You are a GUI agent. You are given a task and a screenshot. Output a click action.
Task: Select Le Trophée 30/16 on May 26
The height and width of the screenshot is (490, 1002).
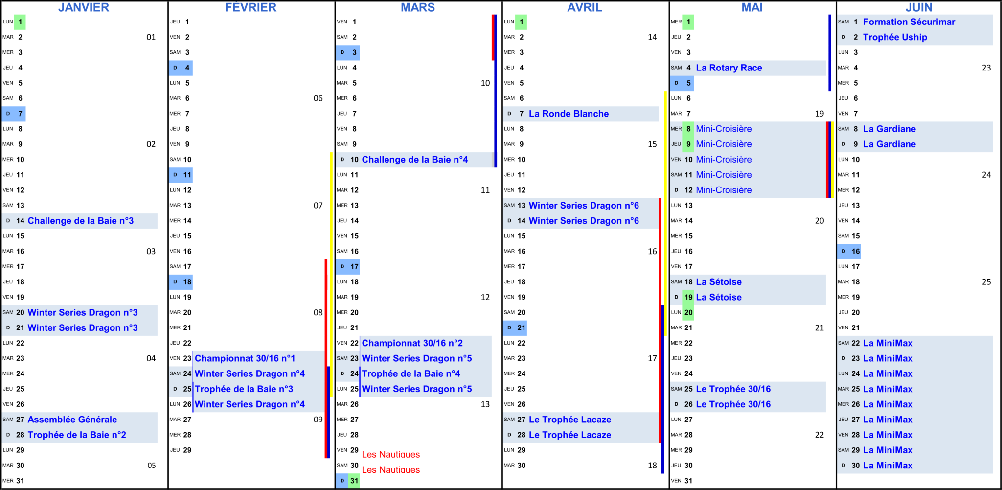pyautogui.click(x=733, y=404)
